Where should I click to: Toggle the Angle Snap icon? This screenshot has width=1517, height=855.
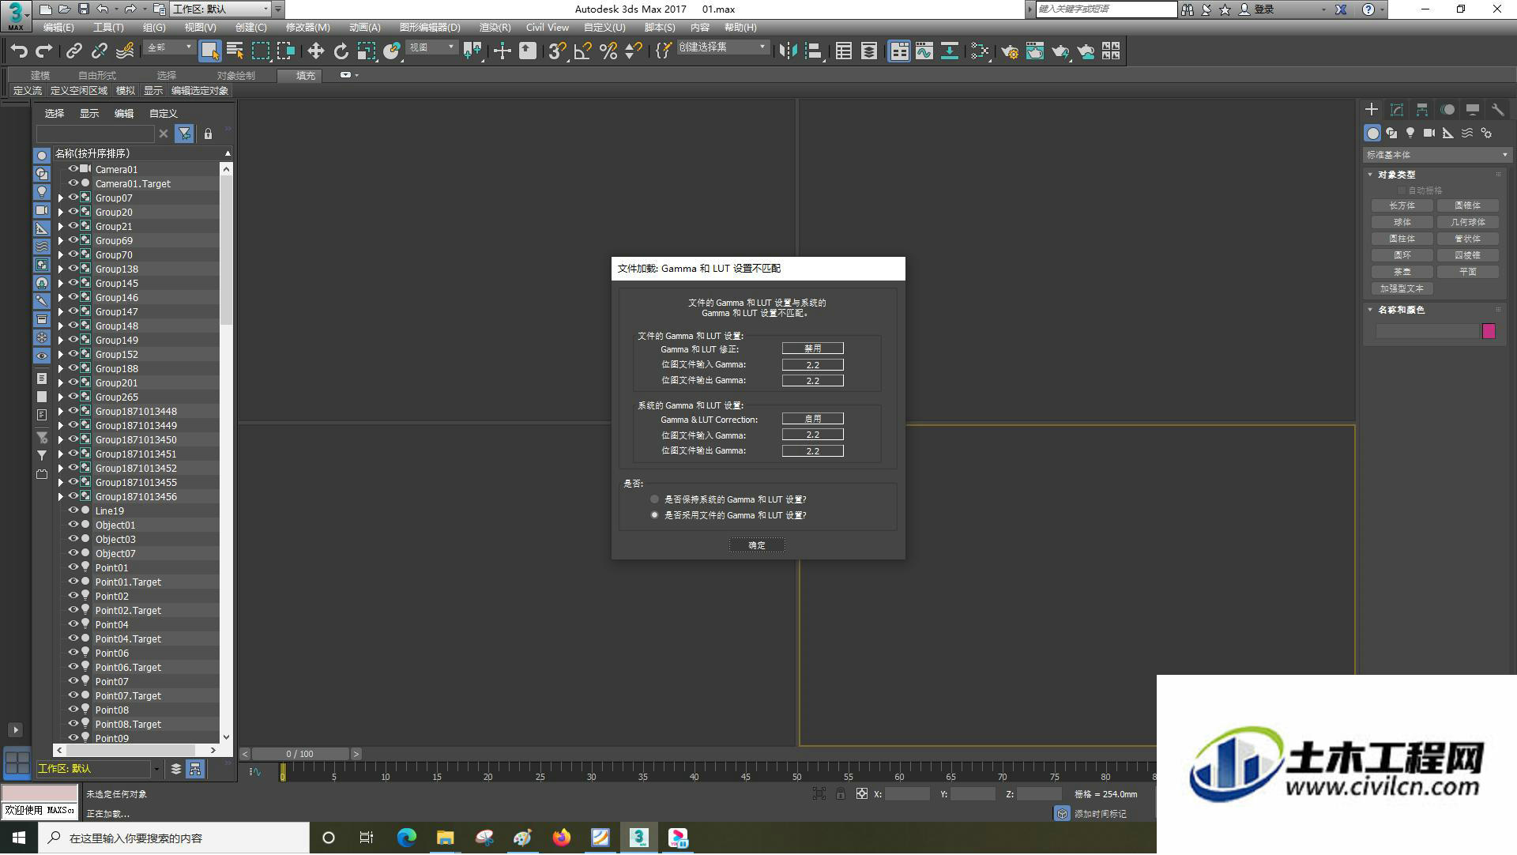583,51
